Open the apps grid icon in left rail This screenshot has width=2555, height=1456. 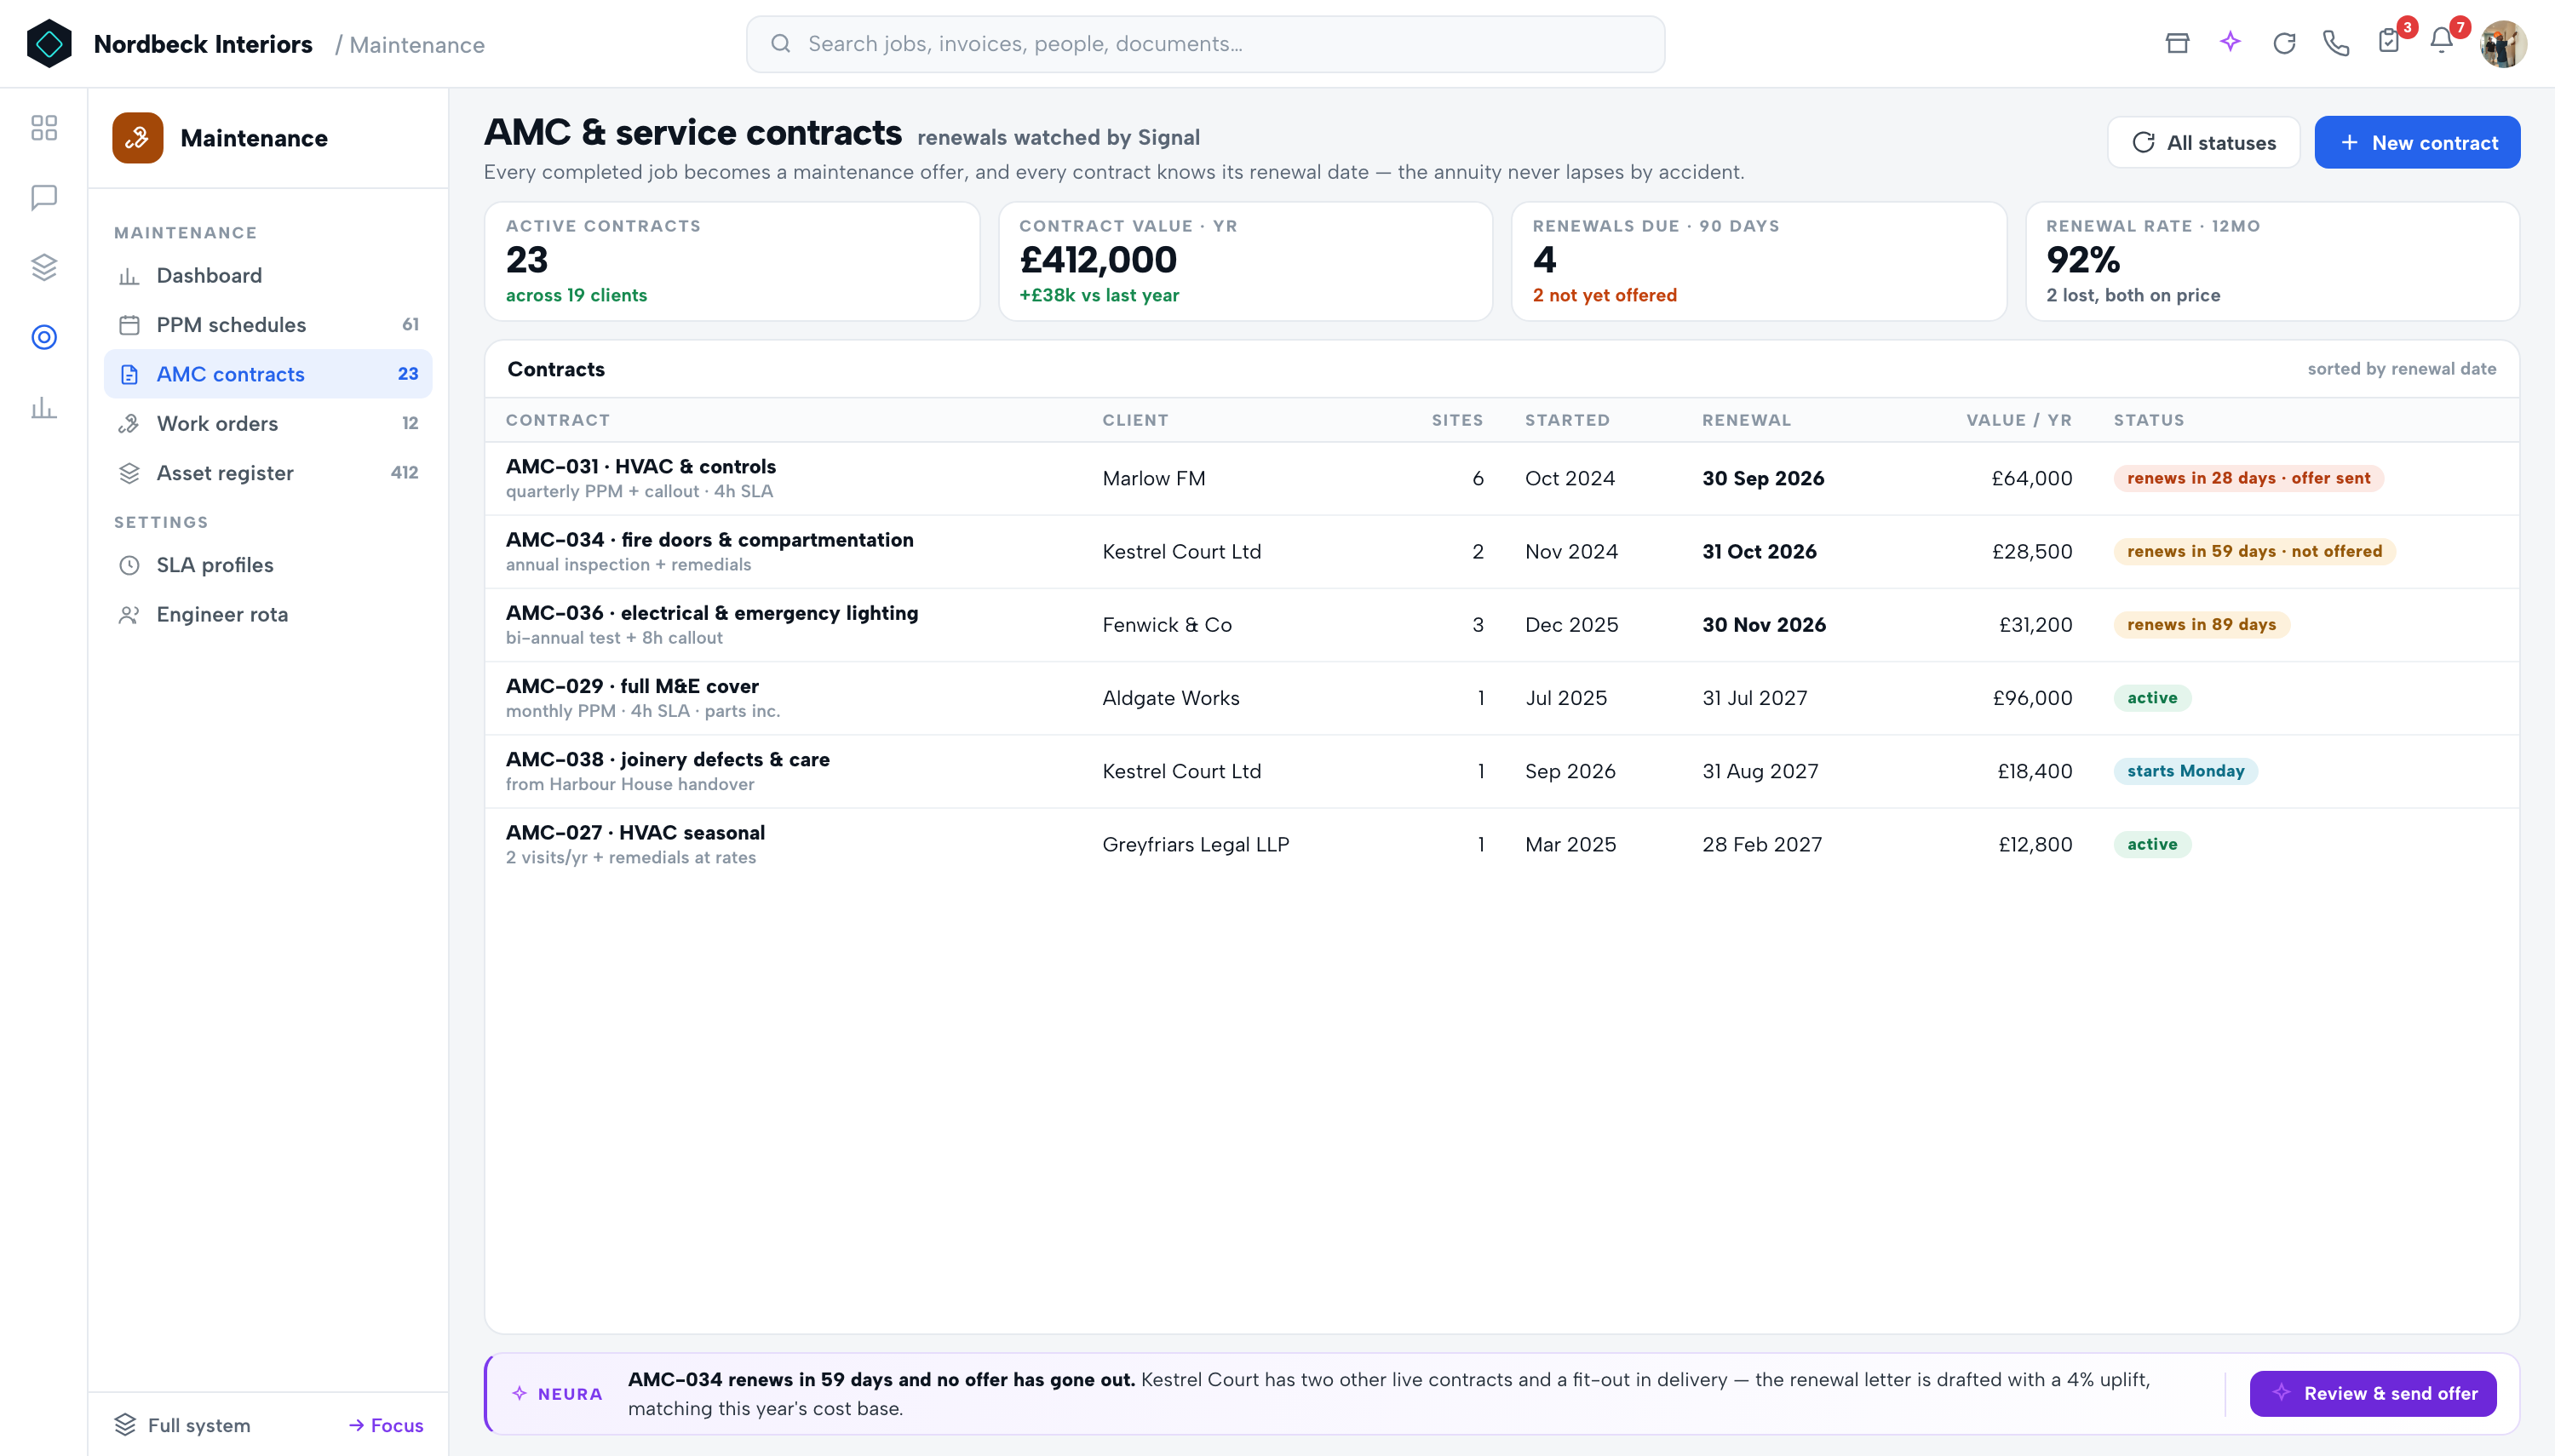point(44,127)
